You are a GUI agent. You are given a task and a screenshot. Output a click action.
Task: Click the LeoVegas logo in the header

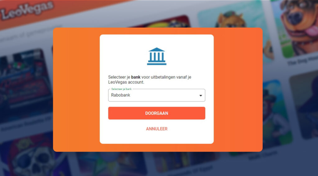[27, 10]
